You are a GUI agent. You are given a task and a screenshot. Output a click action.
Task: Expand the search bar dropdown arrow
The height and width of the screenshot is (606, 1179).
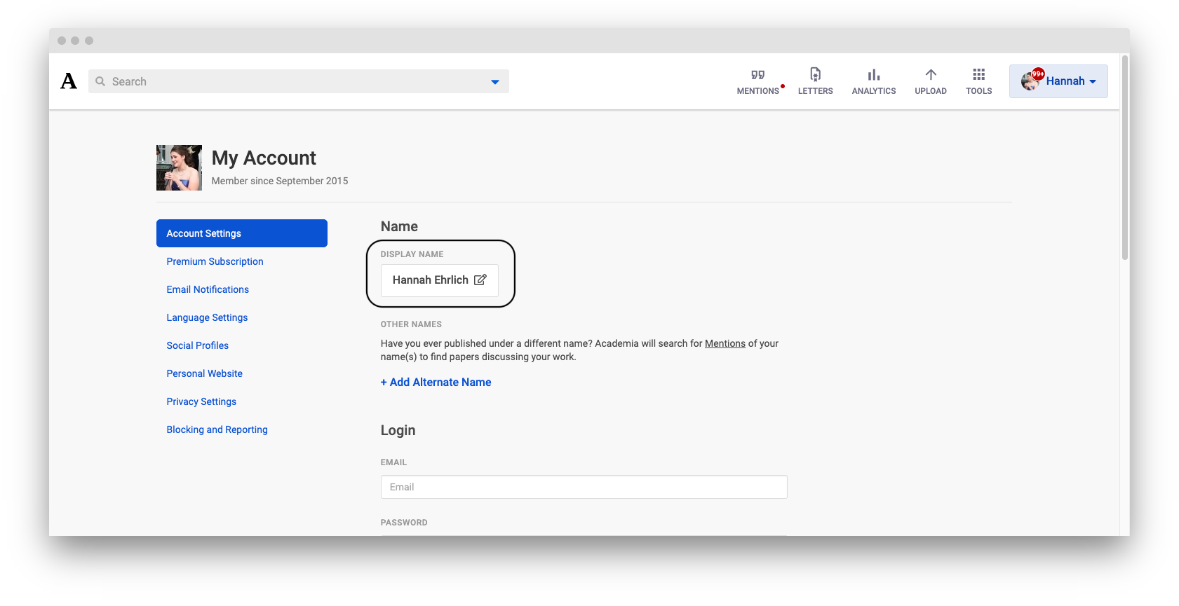[494, 82]
